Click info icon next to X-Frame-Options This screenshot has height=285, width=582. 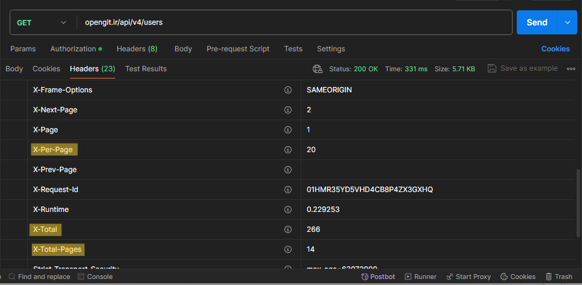(x=288, y=90)
